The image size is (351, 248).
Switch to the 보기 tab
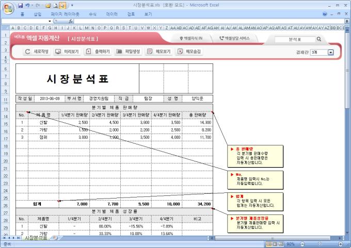tap(148, 14)
